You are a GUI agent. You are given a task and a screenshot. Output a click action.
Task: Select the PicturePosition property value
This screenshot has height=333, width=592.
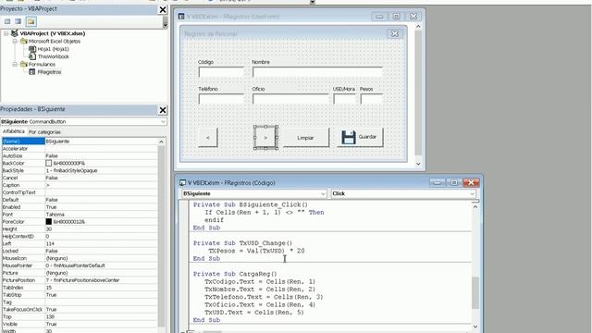101,280
